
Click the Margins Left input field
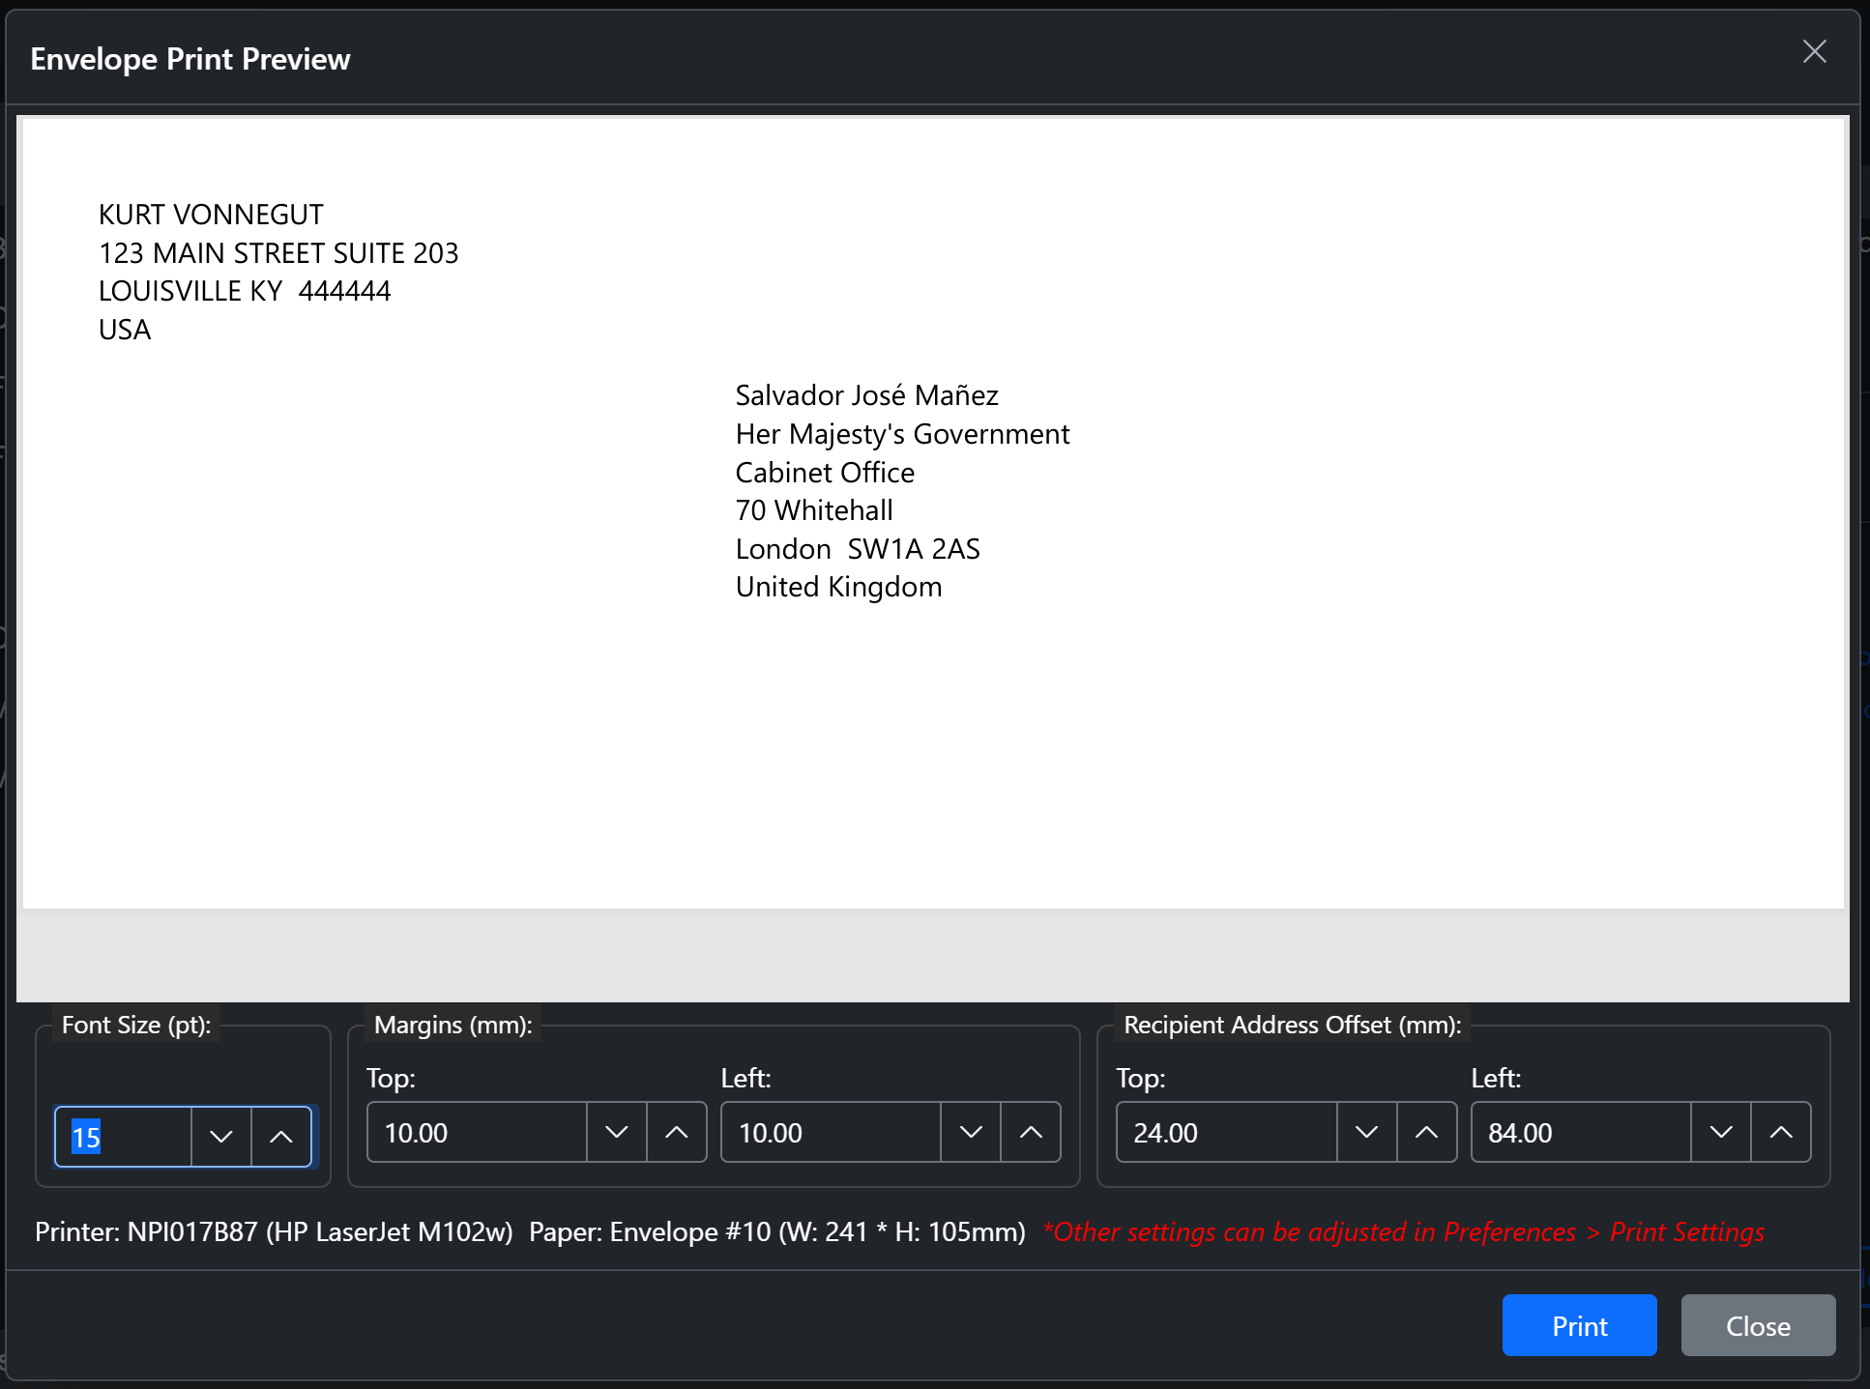(x=830, y=1132)
